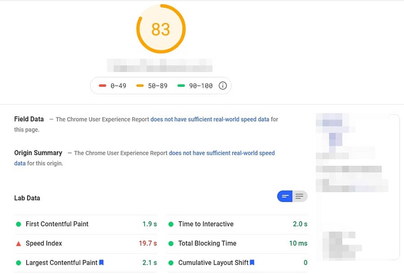Image resolution: width=404 pixels, height=274 pixels.
Task: Open the blurred page screenshot thumbnail
Action: pos(357,187)
